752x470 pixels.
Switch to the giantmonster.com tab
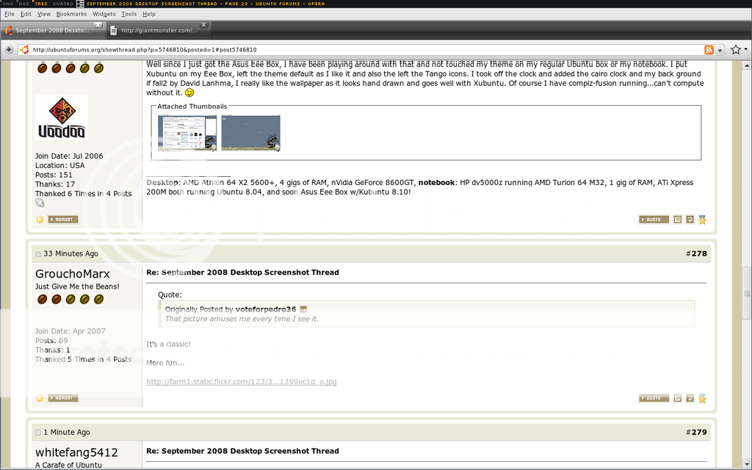point(158,30)
